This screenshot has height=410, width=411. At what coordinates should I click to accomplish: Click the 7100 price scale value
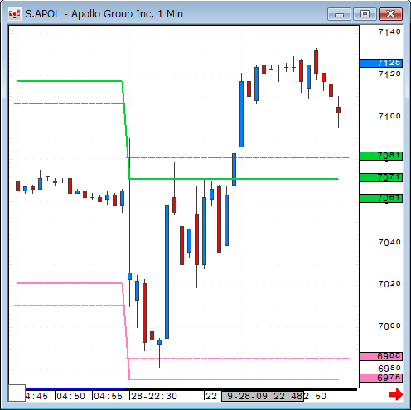(389, 117)
